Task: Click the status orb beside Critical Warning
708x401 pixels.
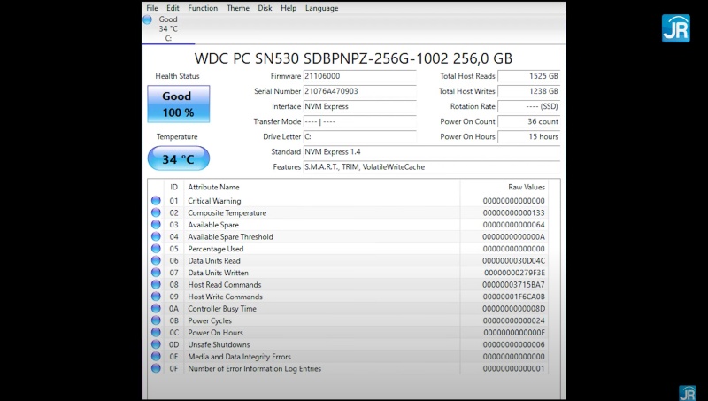Action: point(156,201)
